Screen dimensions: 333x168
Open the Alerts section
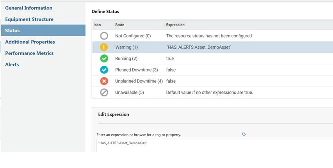[x=12, y=64]
